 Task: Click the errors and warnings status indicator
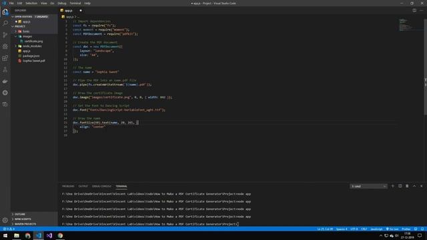pos(9,229)
